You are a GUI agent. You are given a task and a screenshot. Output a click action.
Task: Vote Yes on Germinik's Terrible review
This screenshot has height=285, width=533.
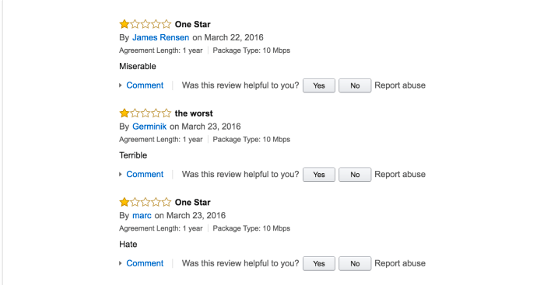319,175
